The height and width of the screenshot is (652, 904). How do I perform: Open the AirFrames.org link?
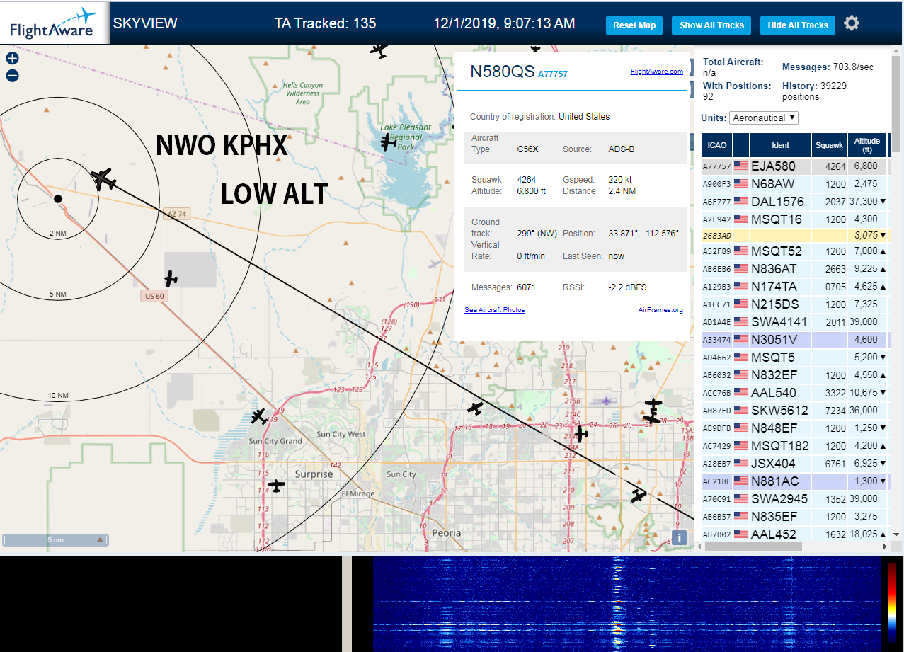pos(660,310)
